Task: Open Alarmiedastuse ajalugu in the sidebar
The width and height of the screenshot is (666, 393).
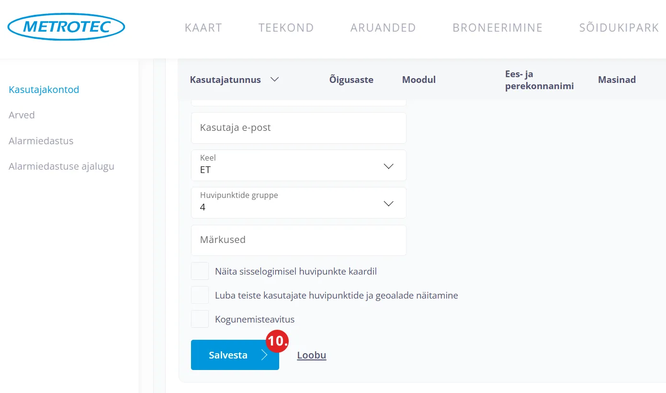Action: click(x=61, y=167)
